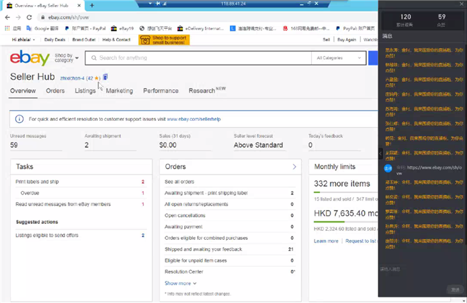Open All Categories dropdown

339,58
